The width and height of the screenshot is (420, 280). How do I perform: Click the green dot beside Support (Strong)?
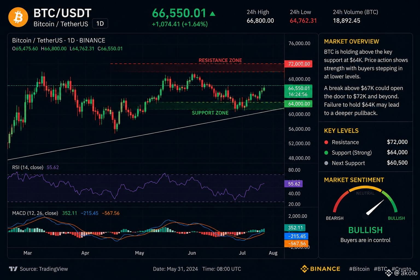[326, 153]
